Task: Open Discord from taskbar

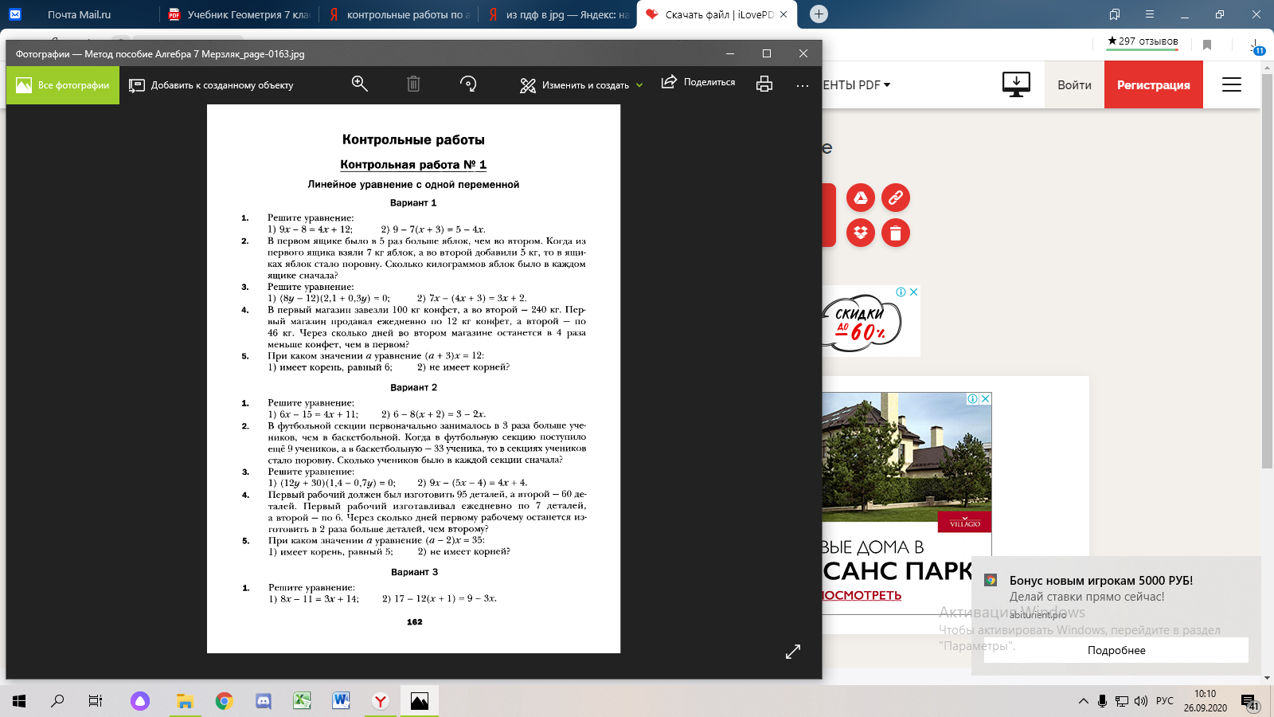Action: 263,701
